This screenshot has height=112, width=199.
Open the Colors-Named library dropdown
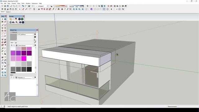click(x=26, y=45)
